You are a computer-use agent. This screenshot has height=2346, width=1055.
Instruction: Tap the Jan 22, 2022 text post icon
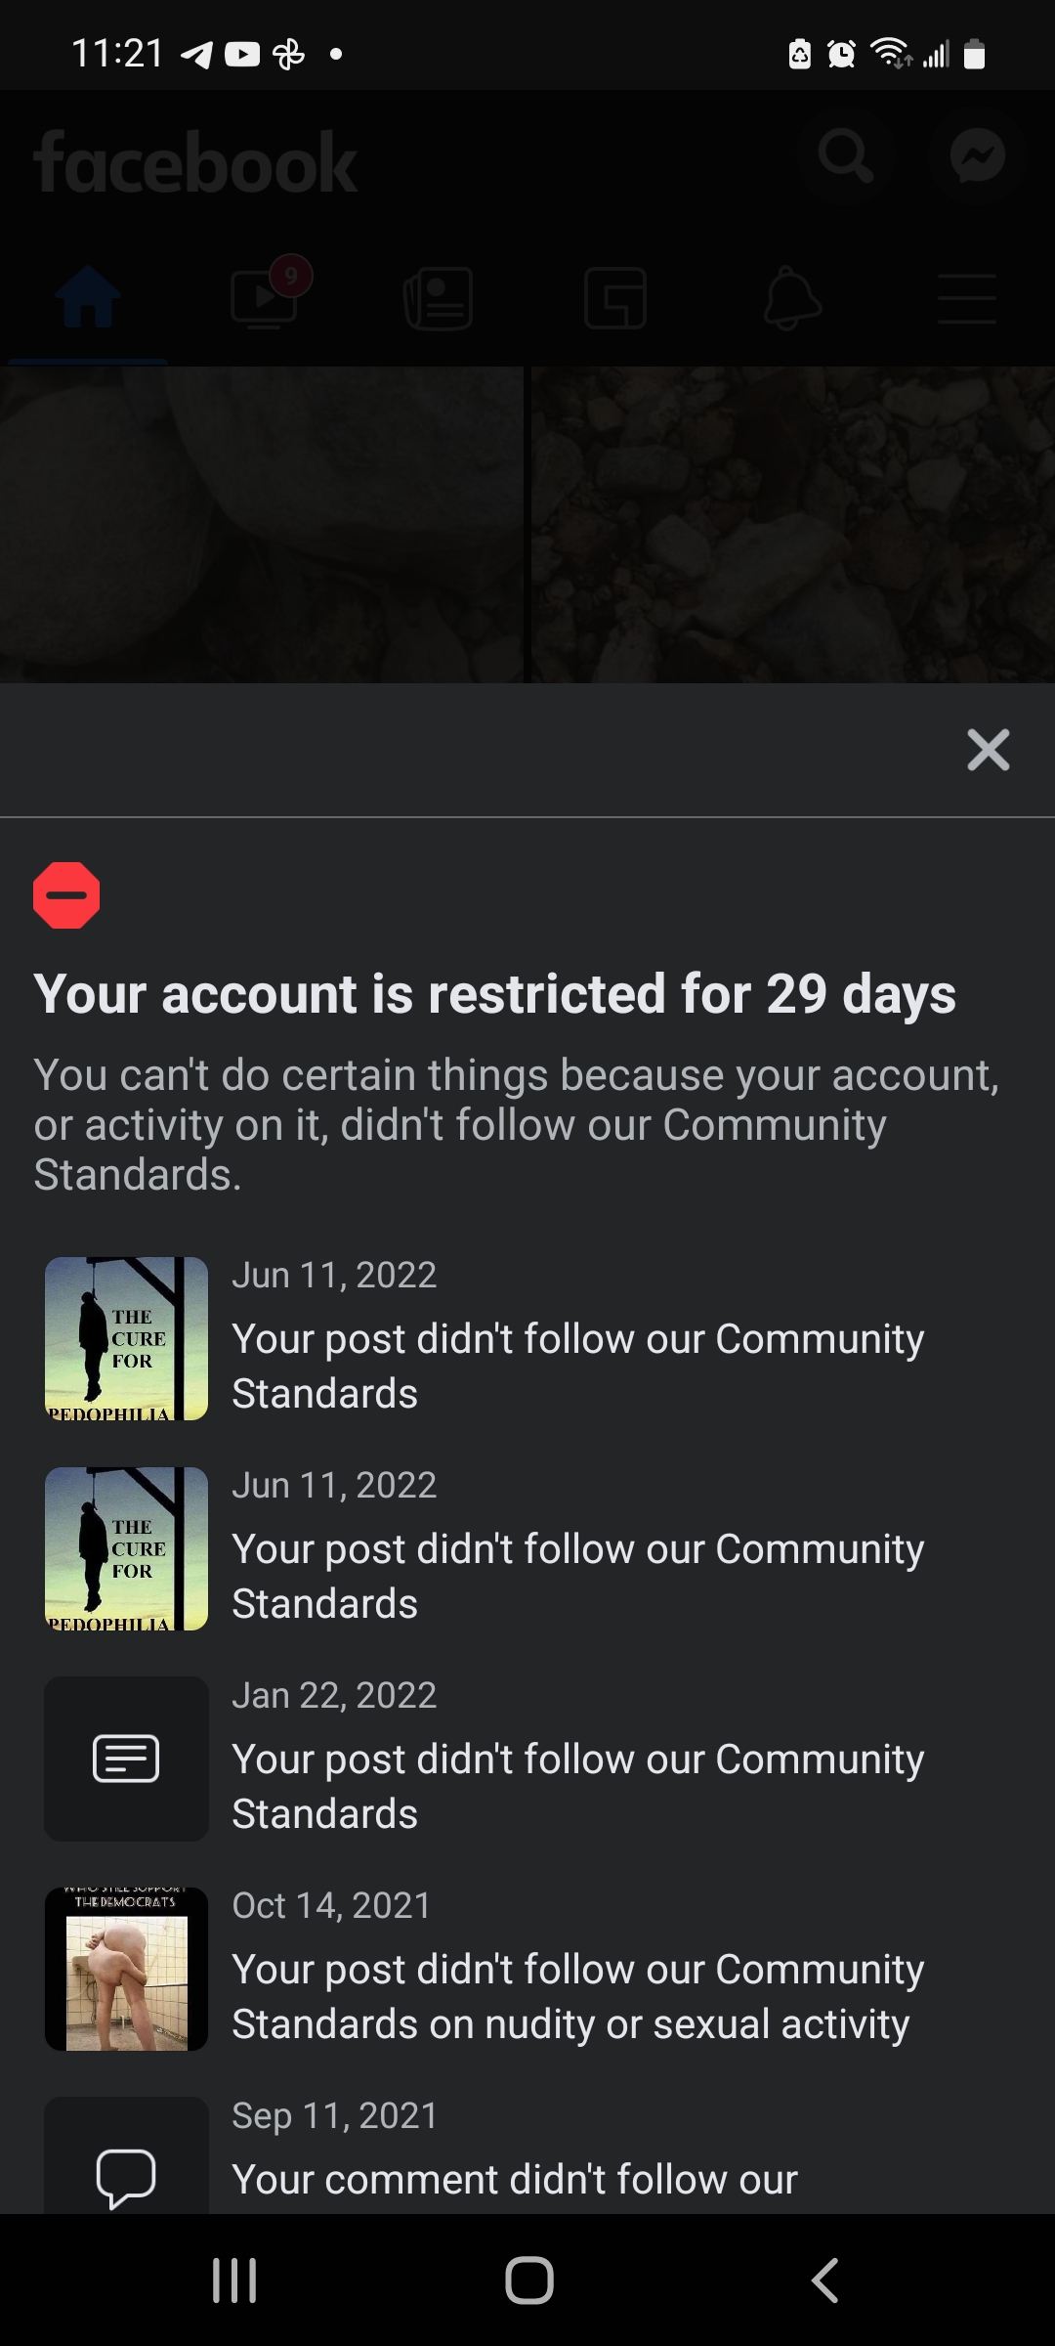(126, 1759)
